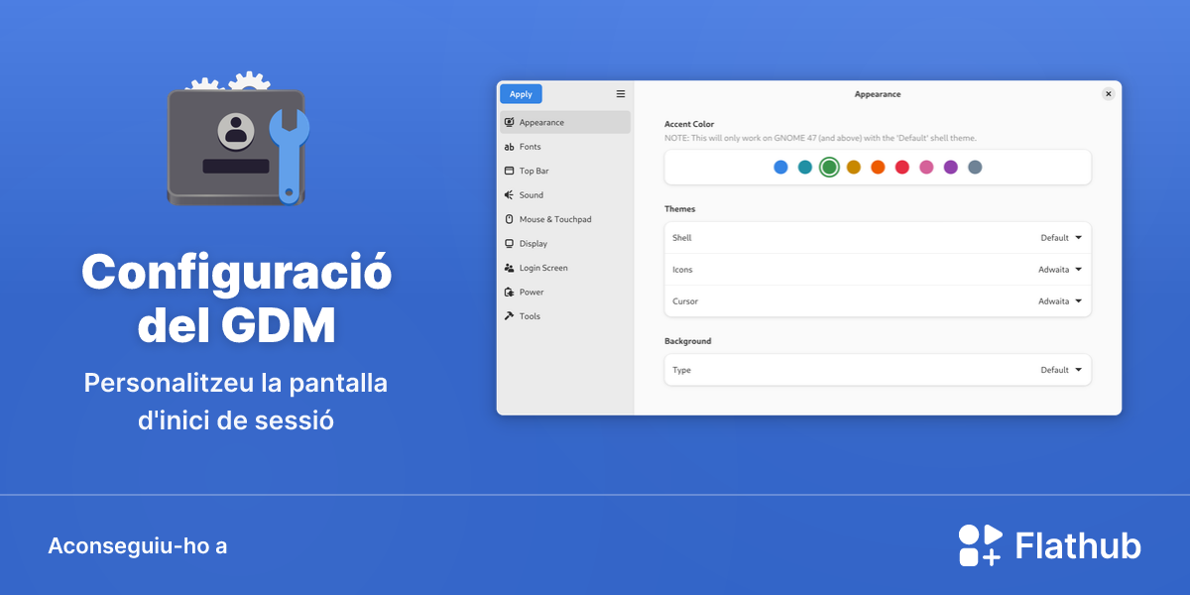Click the Mouse & Touchpad icon

[x=509, y=219]
